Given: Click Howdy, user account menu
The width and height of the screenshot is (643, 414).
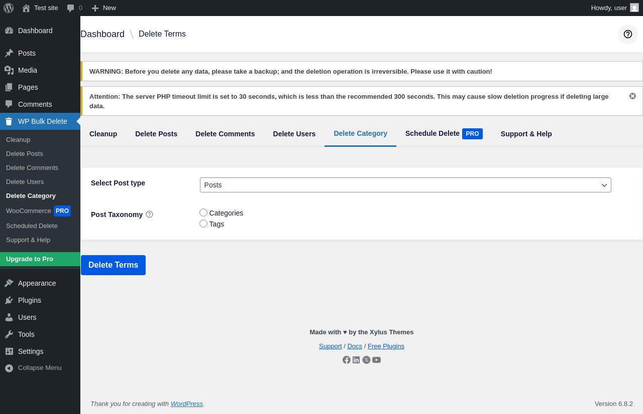Looking at the screenshot, I should 615,8.
